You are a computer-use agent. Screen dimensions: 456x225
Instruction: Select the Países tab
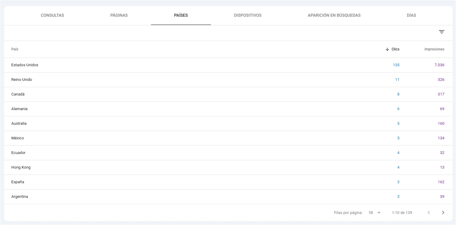181,15
